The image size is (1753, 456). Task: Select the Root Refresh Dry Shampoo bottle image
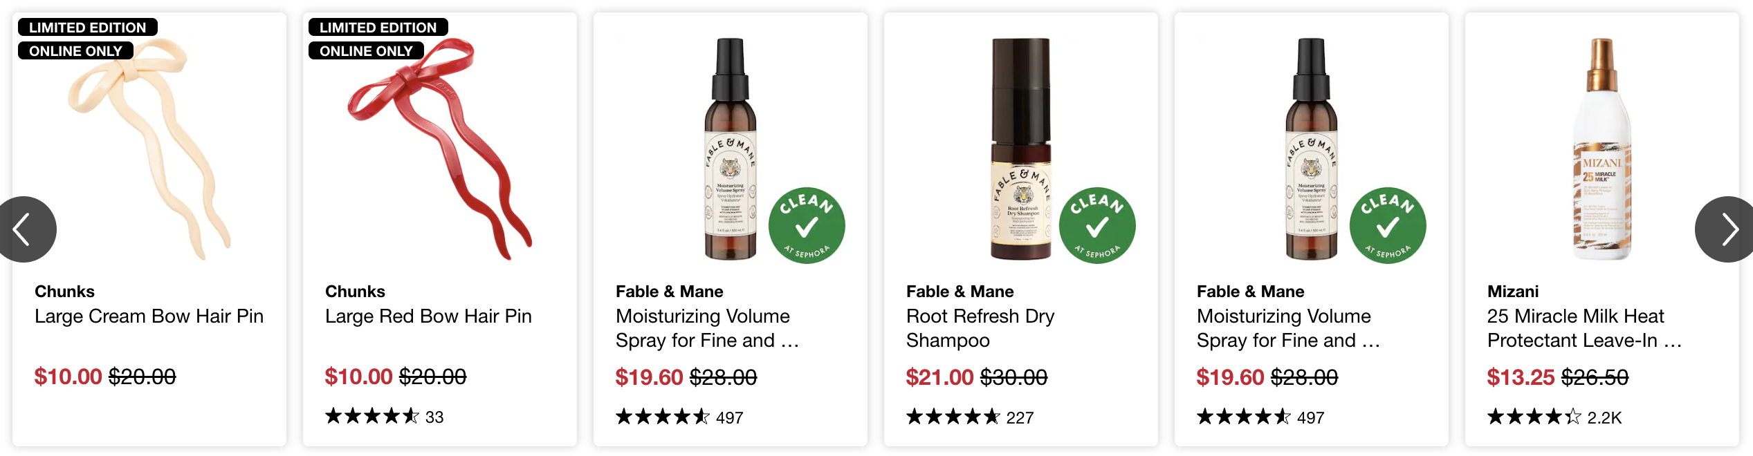(1021, 149)
